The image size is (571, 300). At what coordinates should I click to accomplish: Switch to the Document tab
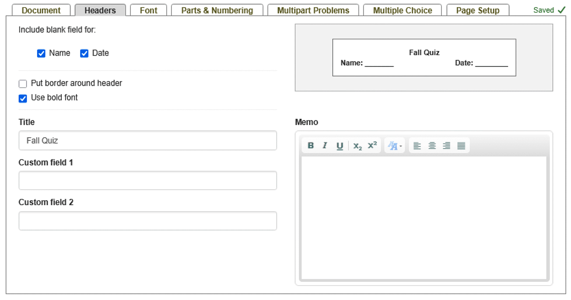pyautogui.click(x=41, y=11)
